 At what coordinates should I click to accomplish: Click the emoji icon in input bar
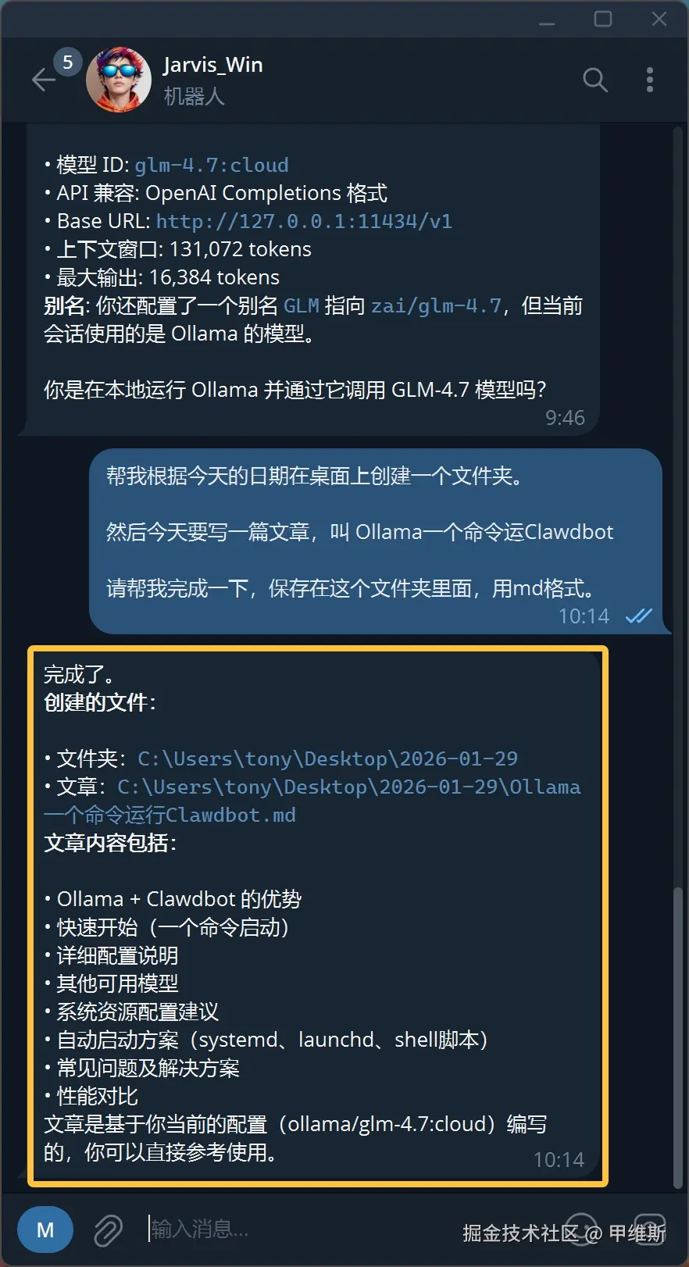click(x=581, y=1230)
